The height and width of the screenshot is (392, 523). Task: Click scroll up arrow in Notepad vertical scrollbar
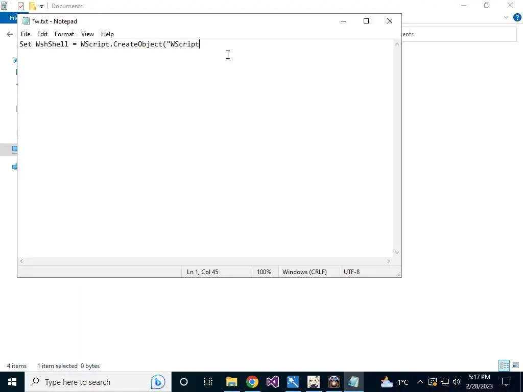point(397,44)
